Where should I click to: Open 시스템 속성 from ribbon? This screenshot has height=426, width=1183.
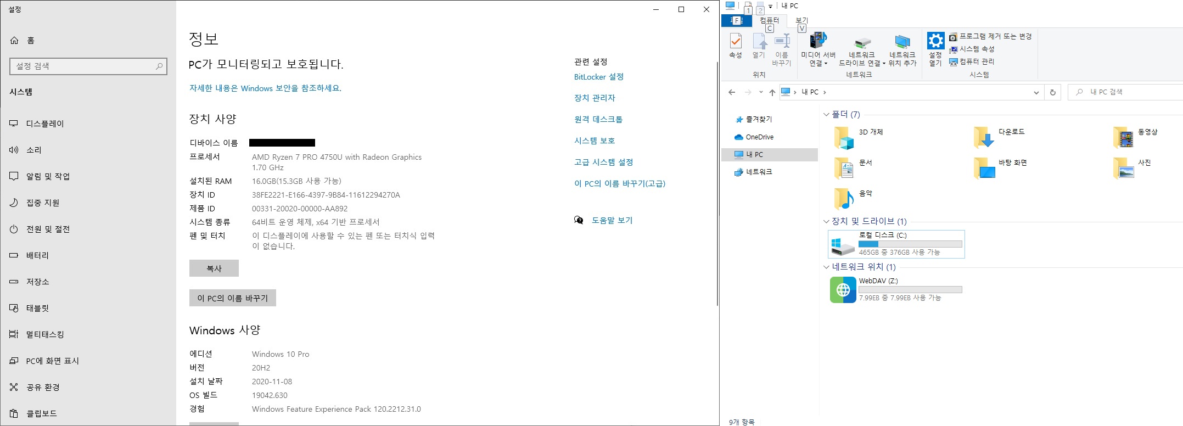(972, 49)
